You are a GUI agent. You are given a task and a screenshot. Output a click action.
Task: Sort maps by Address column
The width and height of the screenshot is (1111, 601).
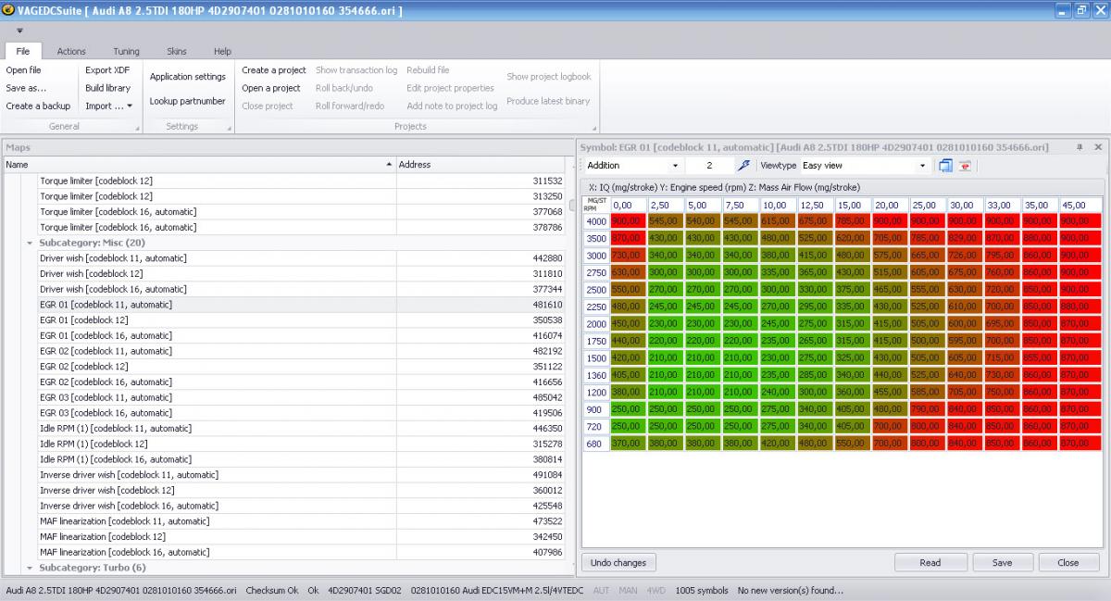(480, 165)
